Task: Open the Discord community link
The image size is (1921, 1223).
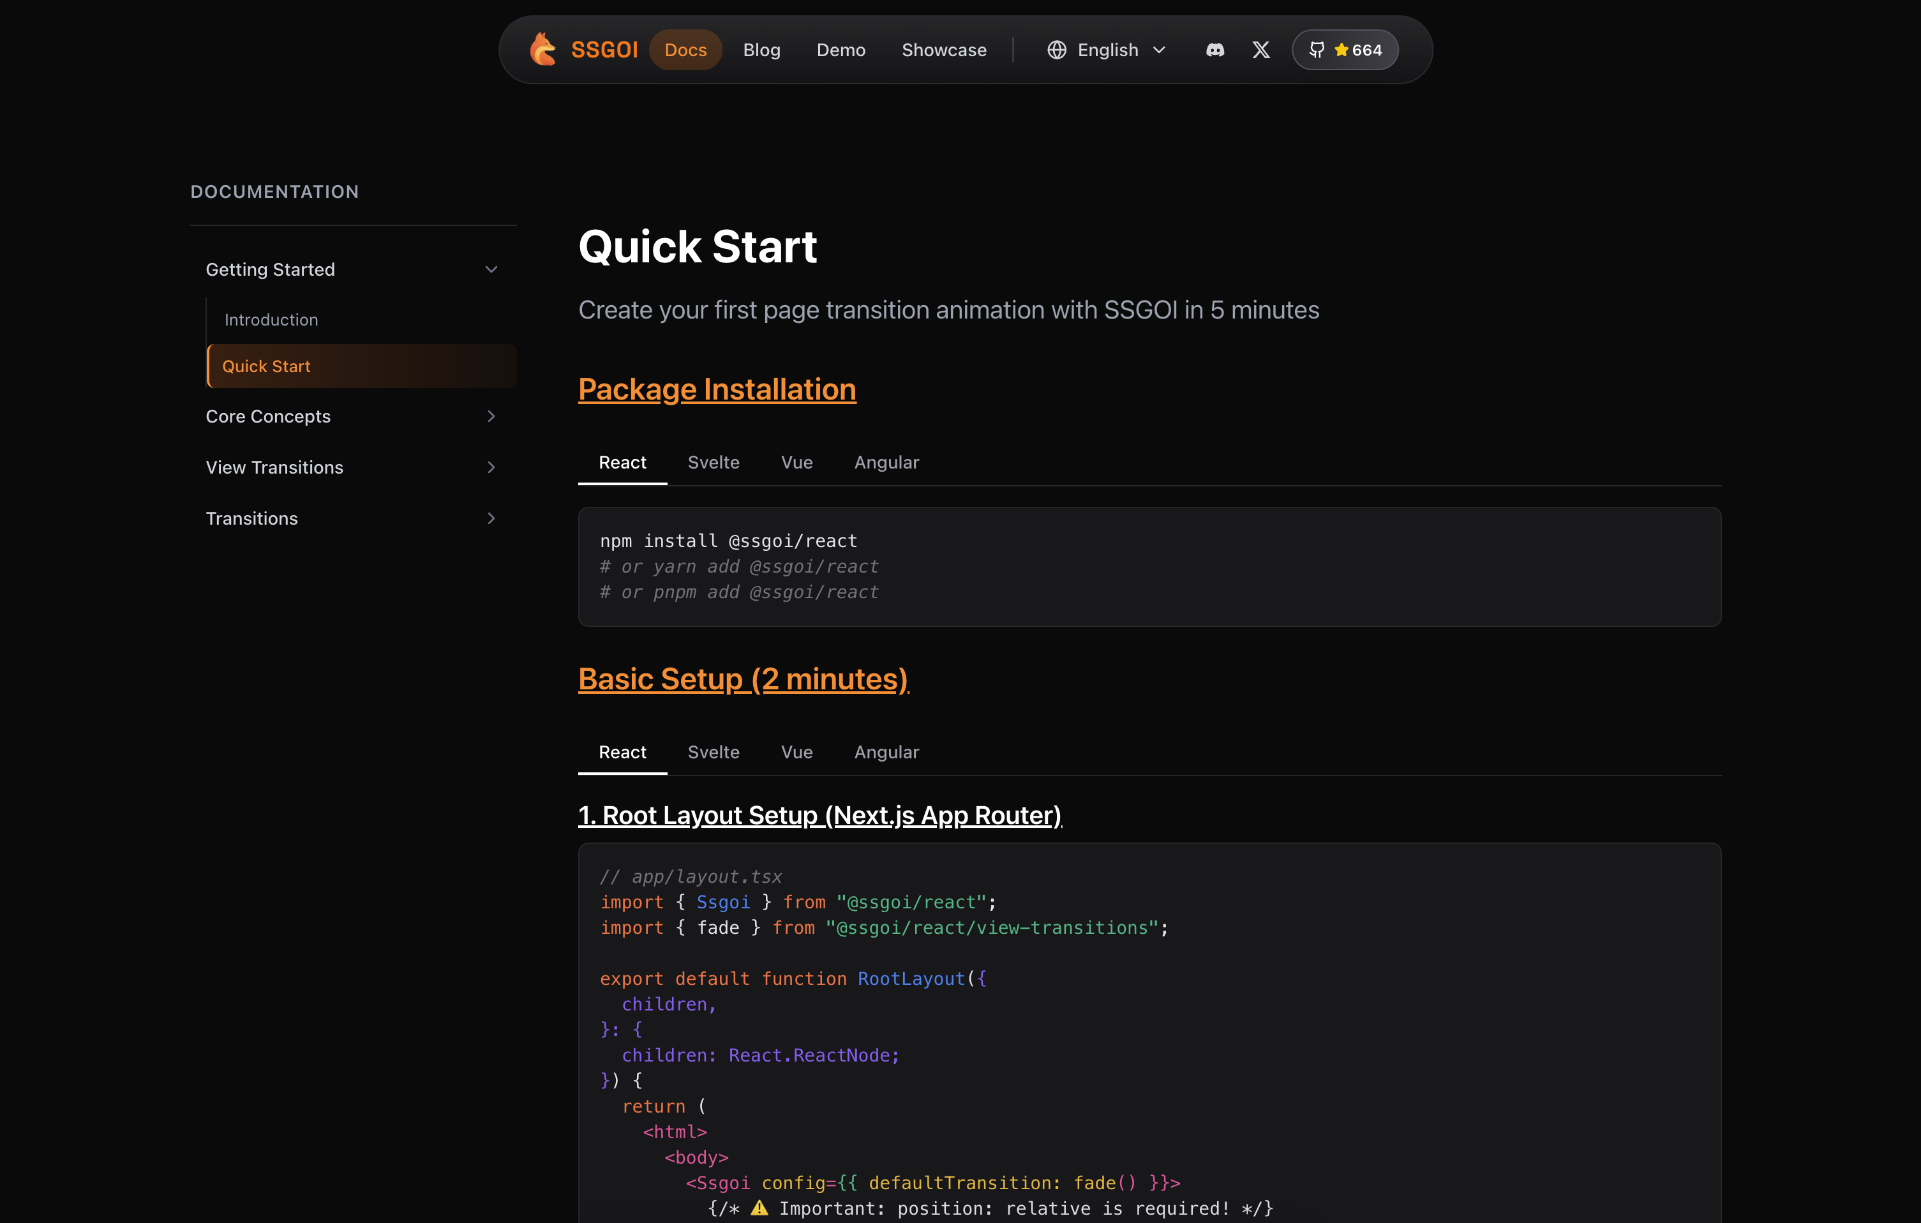Action: coord(1214,49)
